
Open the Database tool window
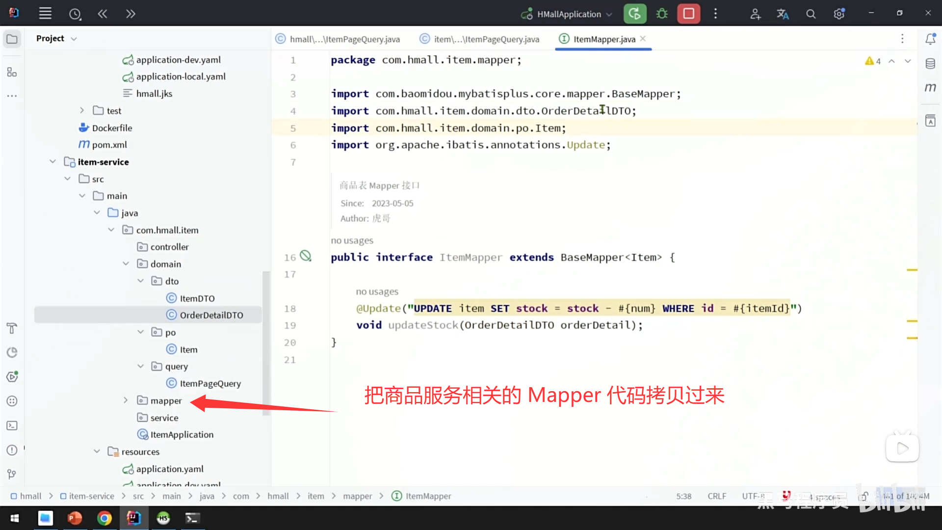(x=930, y=64)
